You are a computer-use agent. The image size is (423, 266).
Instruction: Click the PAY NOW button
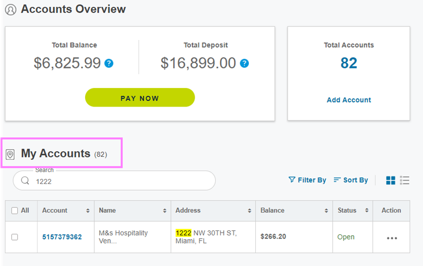(140, 97)
